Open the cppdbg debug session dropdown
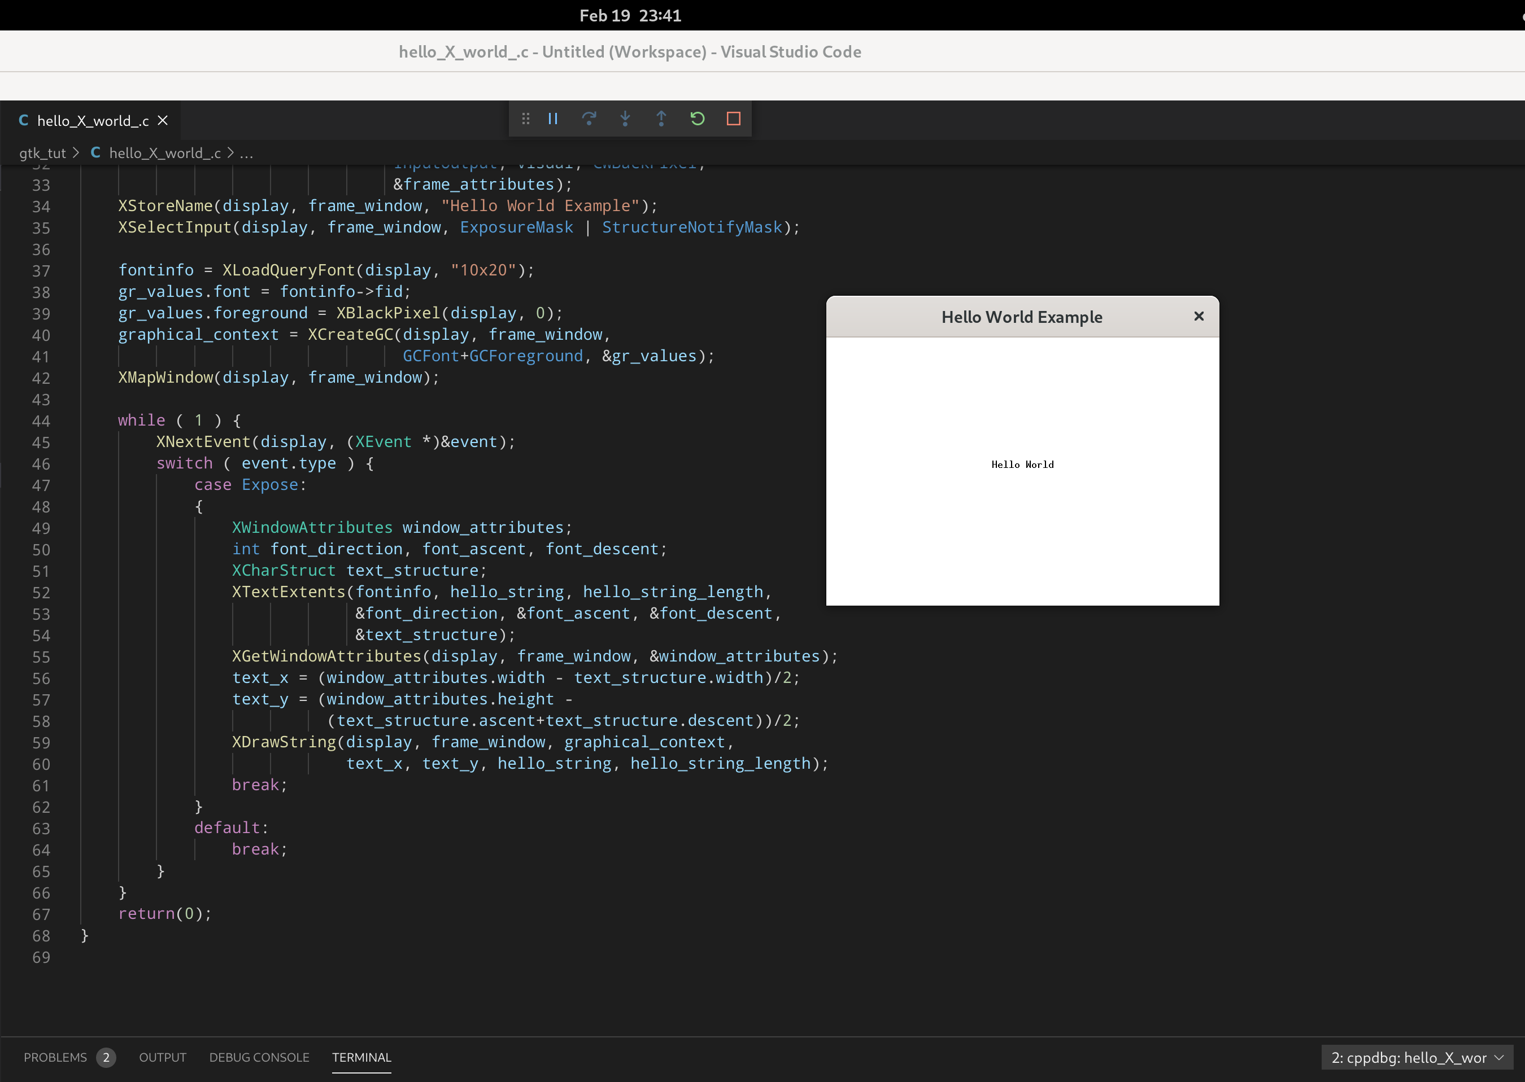The width and height of the screenshot is (1525, 1082). (1418, 1057)
